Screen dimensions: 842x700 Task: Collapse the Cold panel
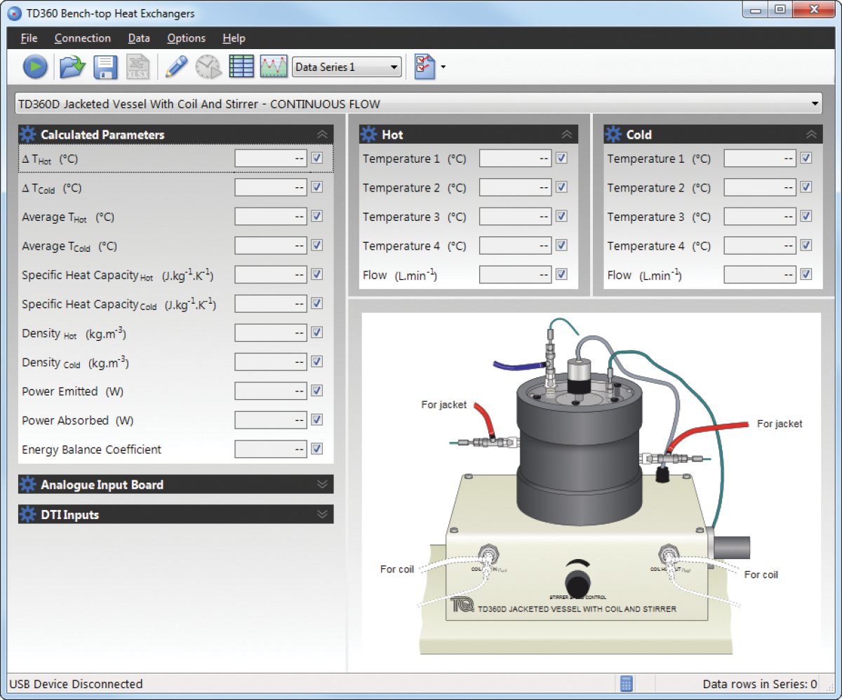[811, 135]
